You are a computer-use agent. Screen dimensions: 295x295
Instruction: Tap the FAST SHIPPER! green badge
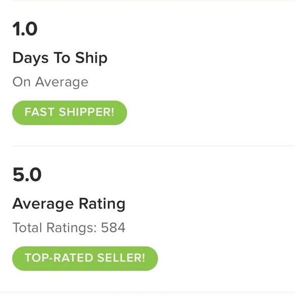70,113
